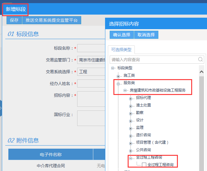The image size is (207, 171).
Task: Collapse the 服务类 tree node
Action: coord(118,83)
